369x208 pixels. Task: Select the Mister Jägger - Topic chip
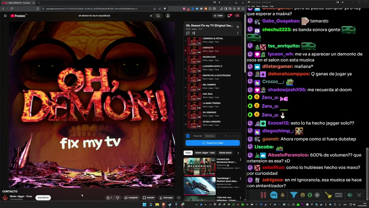tap(205, 153)
